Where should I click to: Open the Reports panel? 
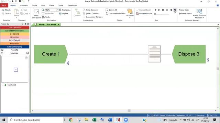point(14,50)
